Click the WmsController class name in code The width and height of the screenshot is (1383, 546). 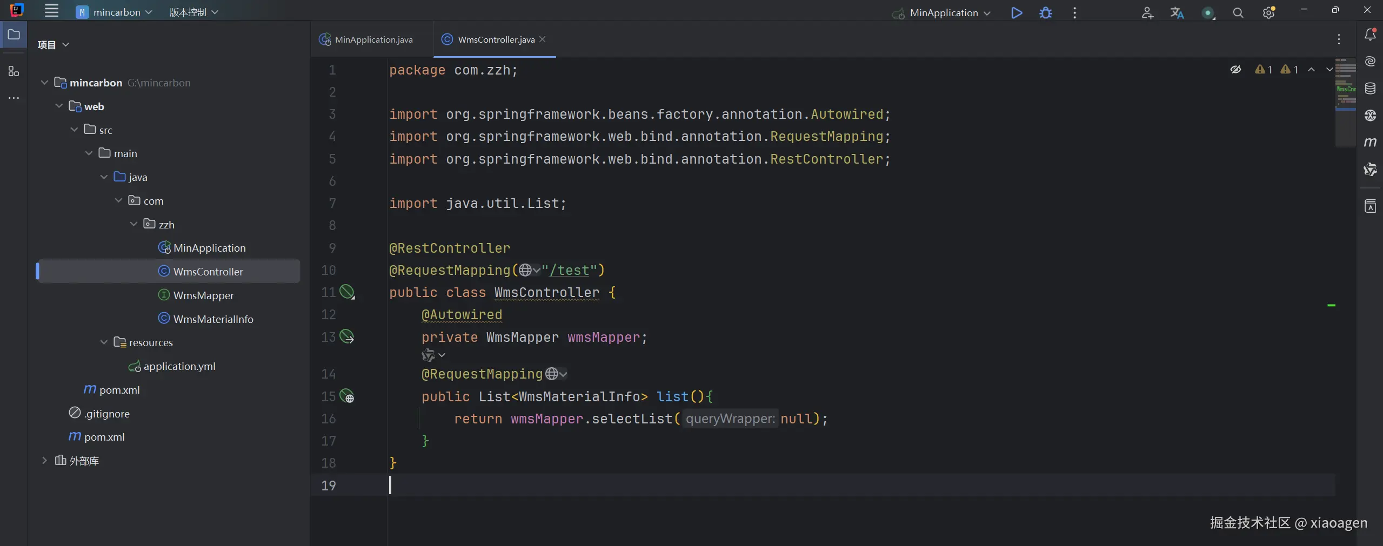click(547, 292)
